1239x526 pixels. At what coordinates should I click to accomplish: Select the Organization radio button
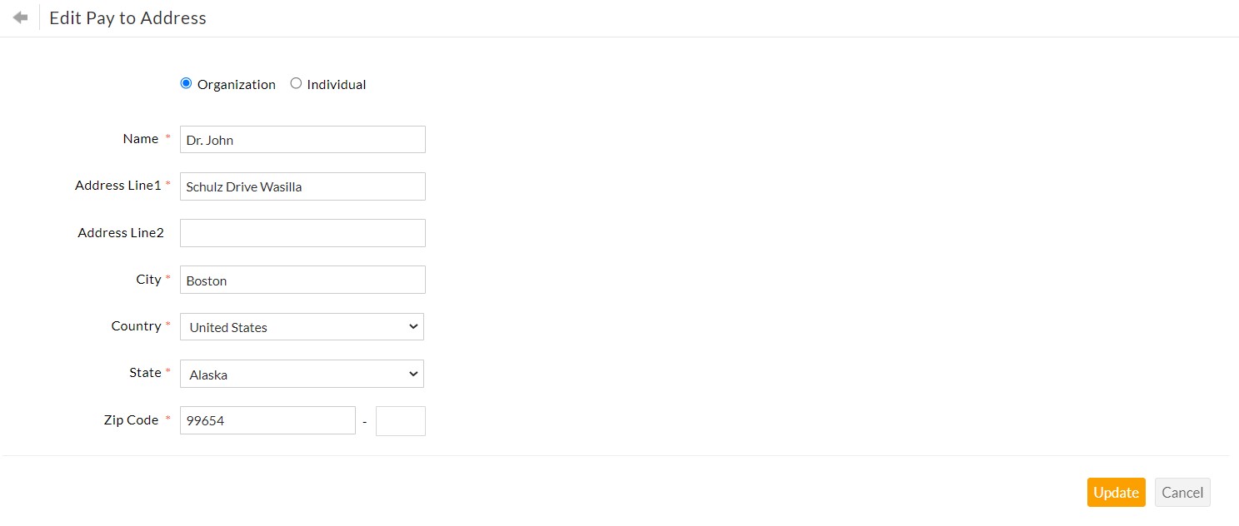[186, 82]
